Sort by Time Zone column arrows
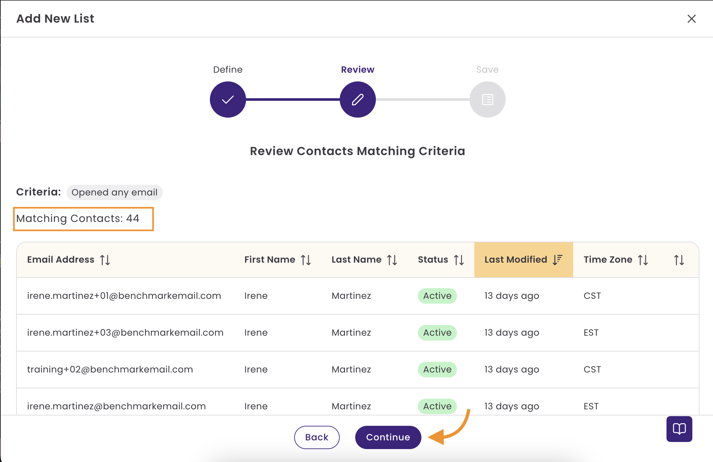Viewport: 713px width, 462px height. pos(643,260)
